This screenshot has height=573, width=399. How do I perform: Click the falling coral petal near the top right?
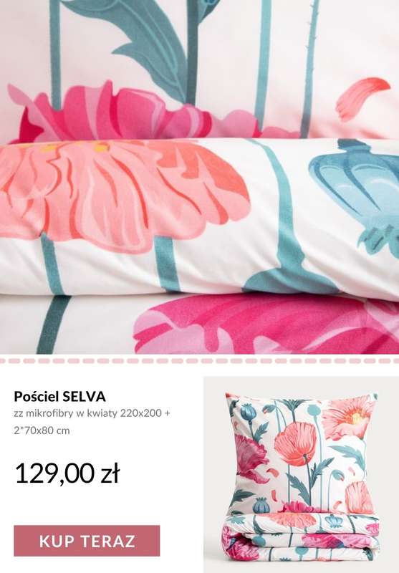[x=362, y=98]
